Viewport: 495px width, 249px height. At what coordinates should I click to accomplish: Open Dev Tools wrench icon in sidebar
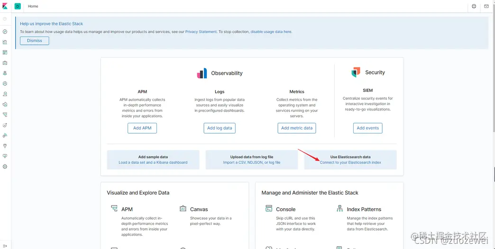click(5, 146)
